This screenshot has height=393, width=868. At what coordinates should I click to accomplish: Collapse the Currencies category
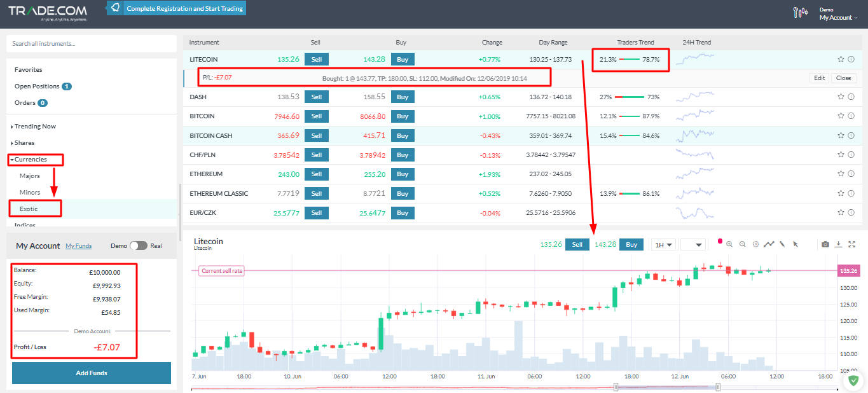point(29,159)
